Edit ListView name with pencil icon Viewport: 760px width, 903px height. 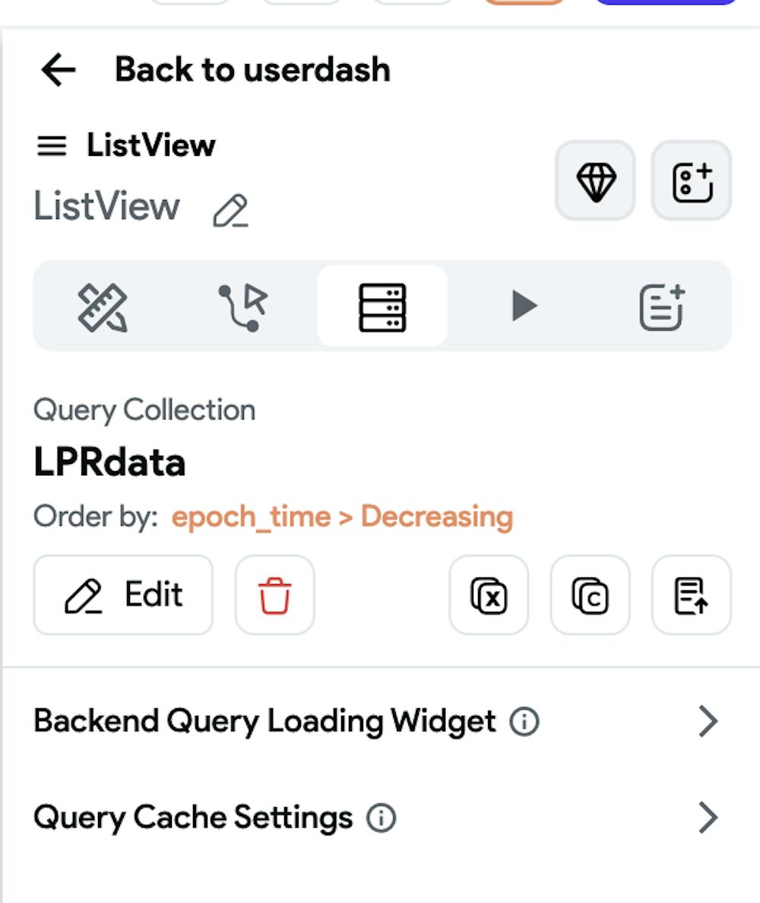pyautogui.click(x=231, y=210)
